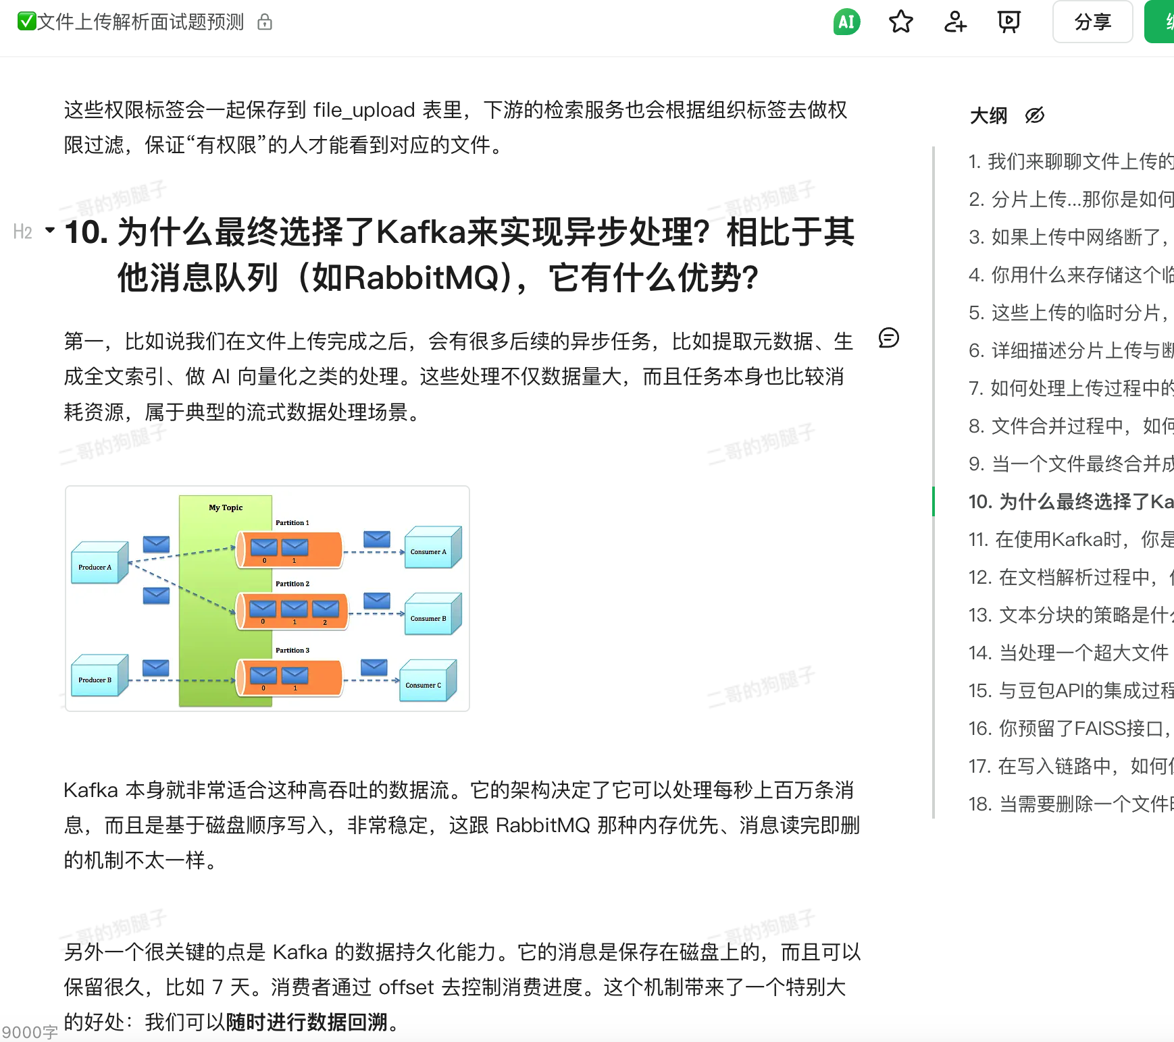
Task: Open comment bubble beside first paragraph
Action: click(888, 337)
